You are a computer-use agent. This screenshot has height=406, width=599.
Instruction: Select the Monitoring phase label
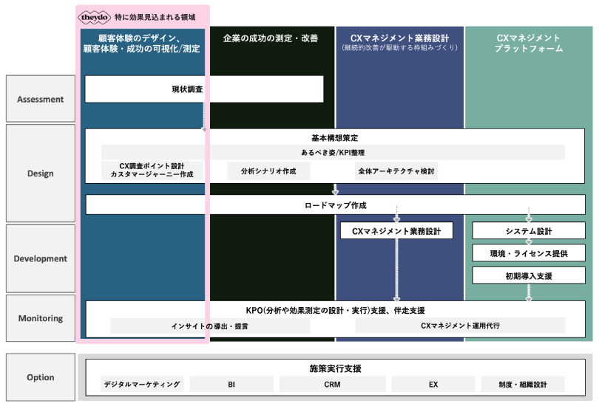(x=41, y=318)
